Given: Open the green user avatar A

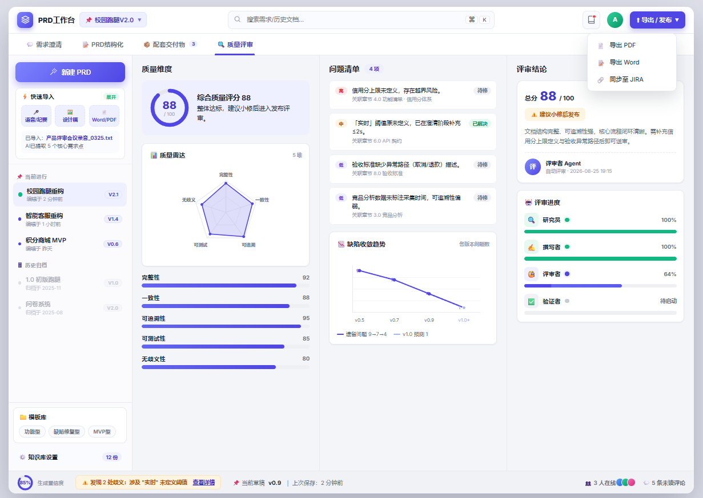Looking at the screenshot, I should coord(615,20).
